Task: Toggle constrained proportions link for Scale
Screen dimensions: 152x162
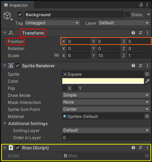Action: (x=57, y=55)
